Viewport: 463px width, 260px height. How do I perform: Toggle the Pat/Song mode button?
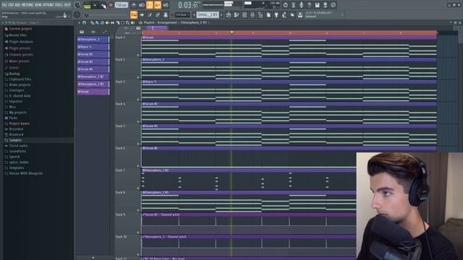(87, 5)
